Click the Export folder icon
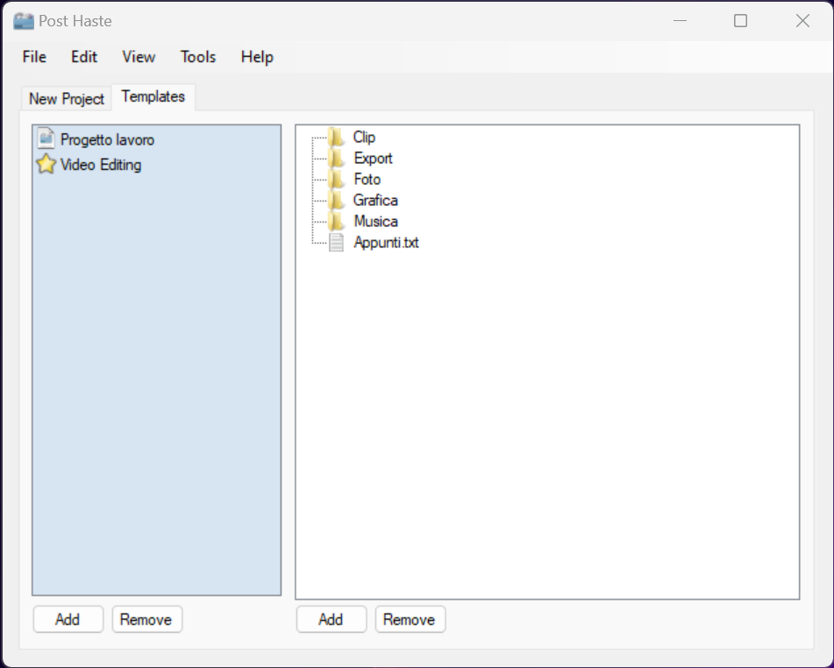834x668 pixels. tap(336, 159)
